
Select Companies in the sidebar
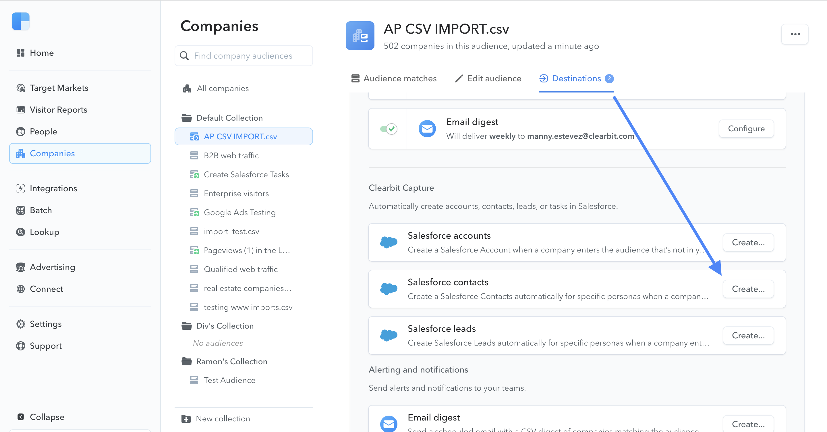pos(80,153)
